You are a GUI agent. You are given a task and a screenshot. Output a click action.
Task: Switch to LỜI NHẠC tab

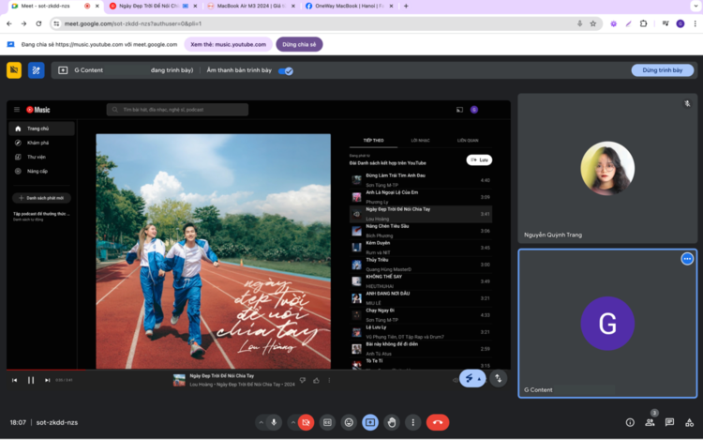[421, 141]
